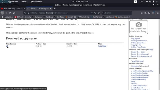
Task: Download scrcpy_1.14-1.debian.tar.xz file
Action: pos(142,56)
